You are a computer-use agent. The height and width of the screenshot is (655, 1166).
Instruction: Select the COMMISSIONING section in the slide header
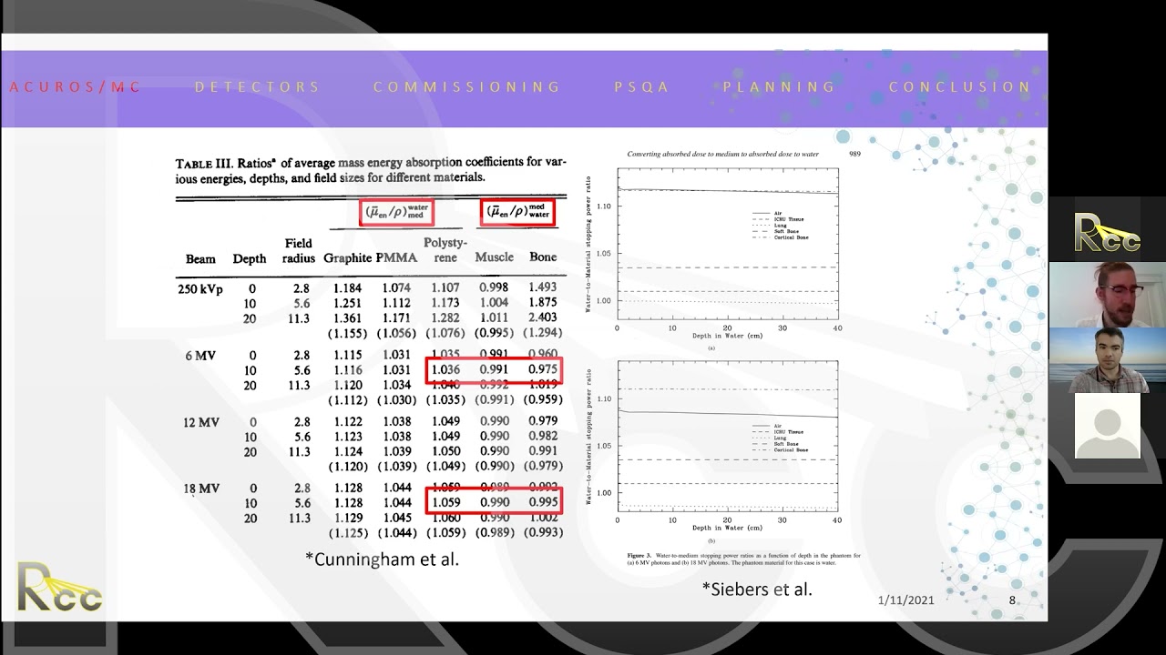(x=466, y=87)
